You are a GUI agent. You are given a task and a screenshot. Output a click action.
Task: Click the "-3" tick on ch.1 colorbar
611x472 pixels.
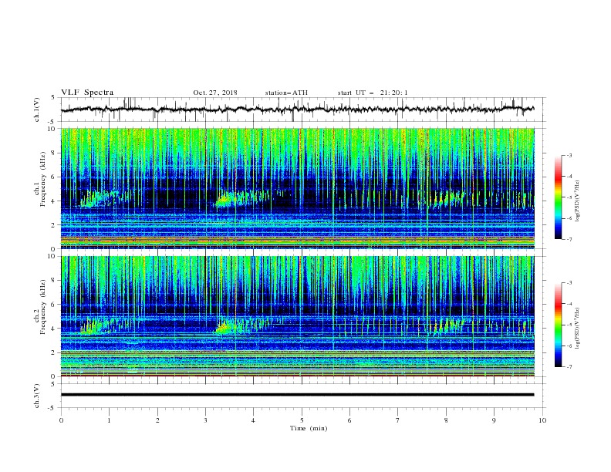(569, 156)
